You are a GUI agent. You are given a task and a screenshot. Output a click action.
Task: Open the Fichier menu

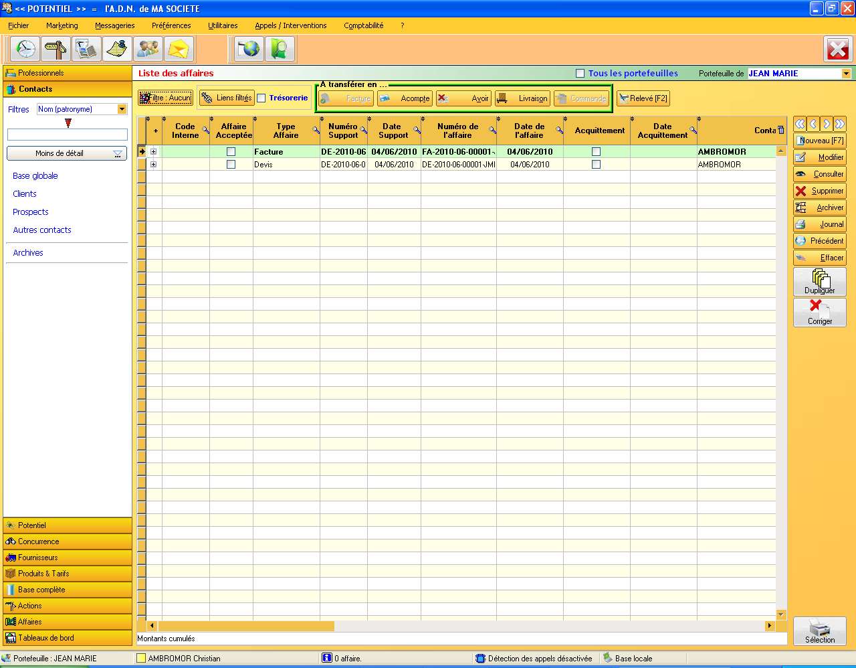click(19, 25)
